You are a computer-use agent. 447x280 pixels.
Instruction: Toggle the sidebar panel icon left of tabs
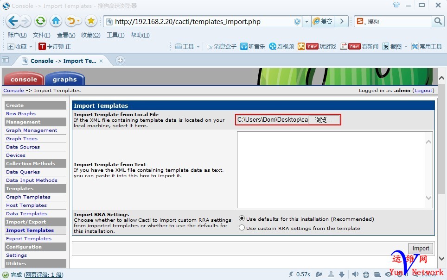pyautogui.click(x=6, y=60)
